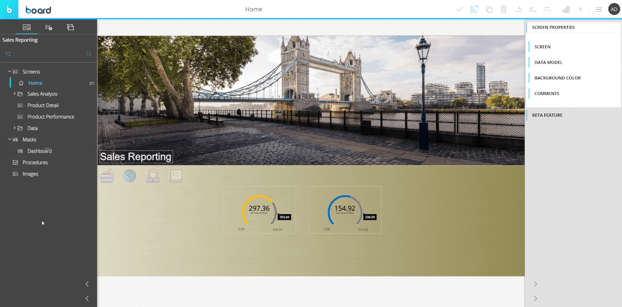The height and width of the screenshot is (307, 622).
Task: Open the Background Color property section
Action: [557, 78]
